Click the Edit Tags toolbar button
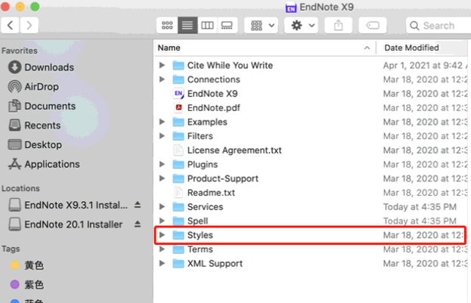Image resolution: width=471 pixels, height=303 pixels. tap(373, 25)
